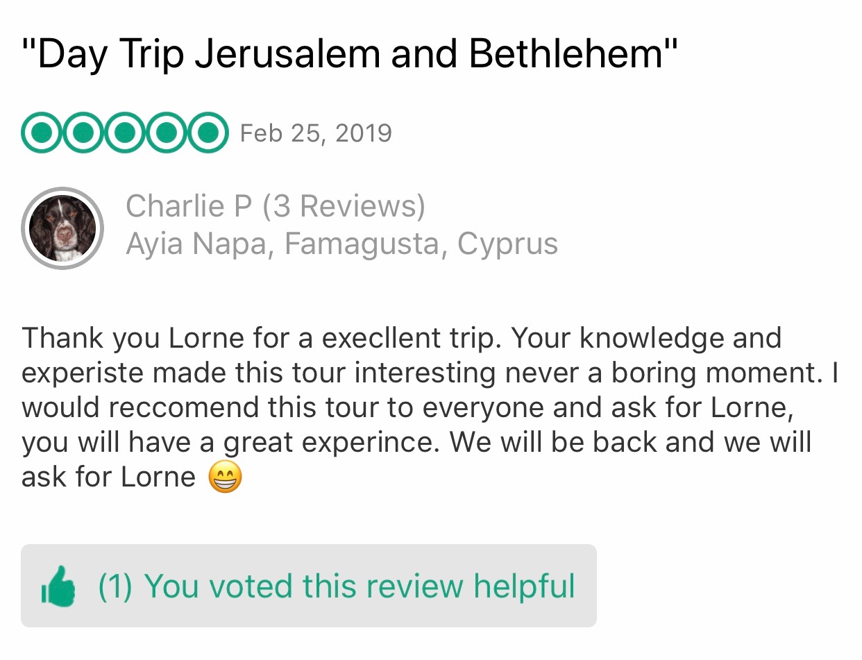This screenshot has width=862, height=660.
Task: Click the thumbs-up helpful icon
Action: (x=59, y=586)
